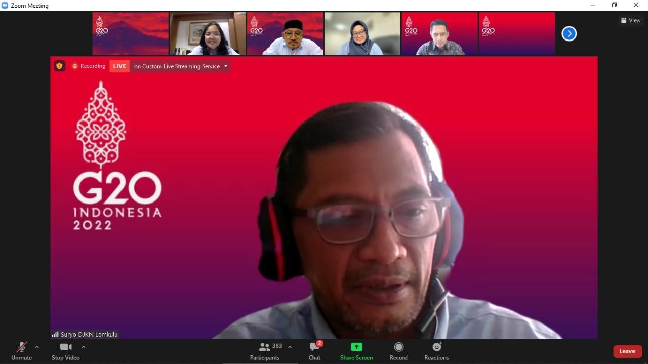
Task: Expand participants options caret
Action: coord(290,347)
